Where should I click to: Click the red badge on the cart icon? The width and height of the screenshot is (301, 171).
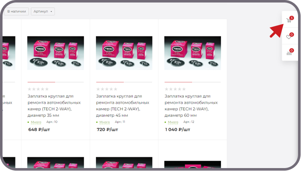292,18
